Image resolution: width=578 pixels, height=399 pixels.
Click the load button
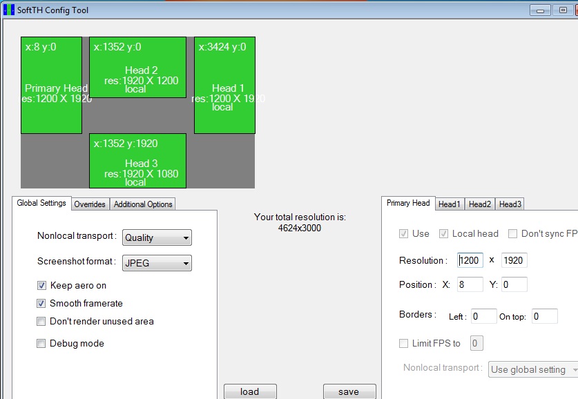coord(250,391)
